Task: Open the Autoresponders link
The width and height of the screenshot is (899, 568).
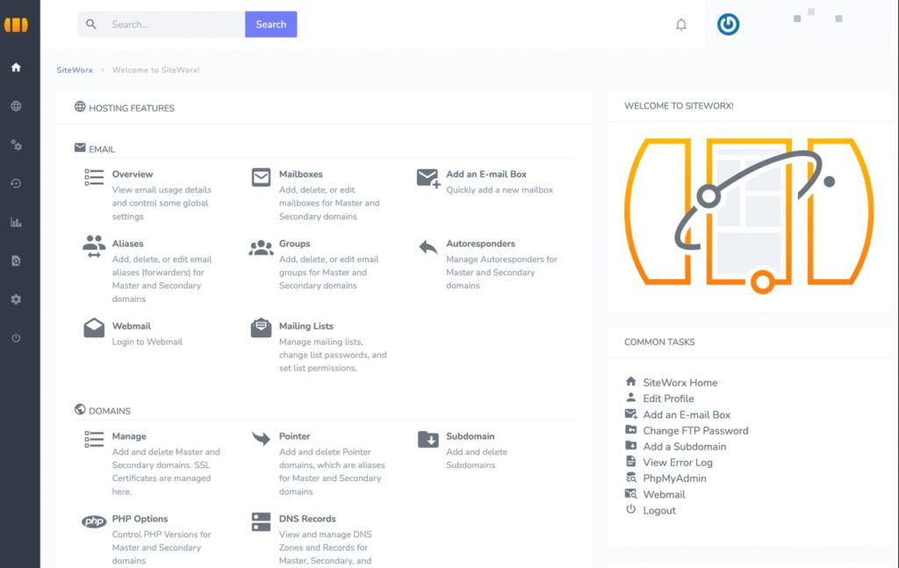Action: (x=480, y=243)
